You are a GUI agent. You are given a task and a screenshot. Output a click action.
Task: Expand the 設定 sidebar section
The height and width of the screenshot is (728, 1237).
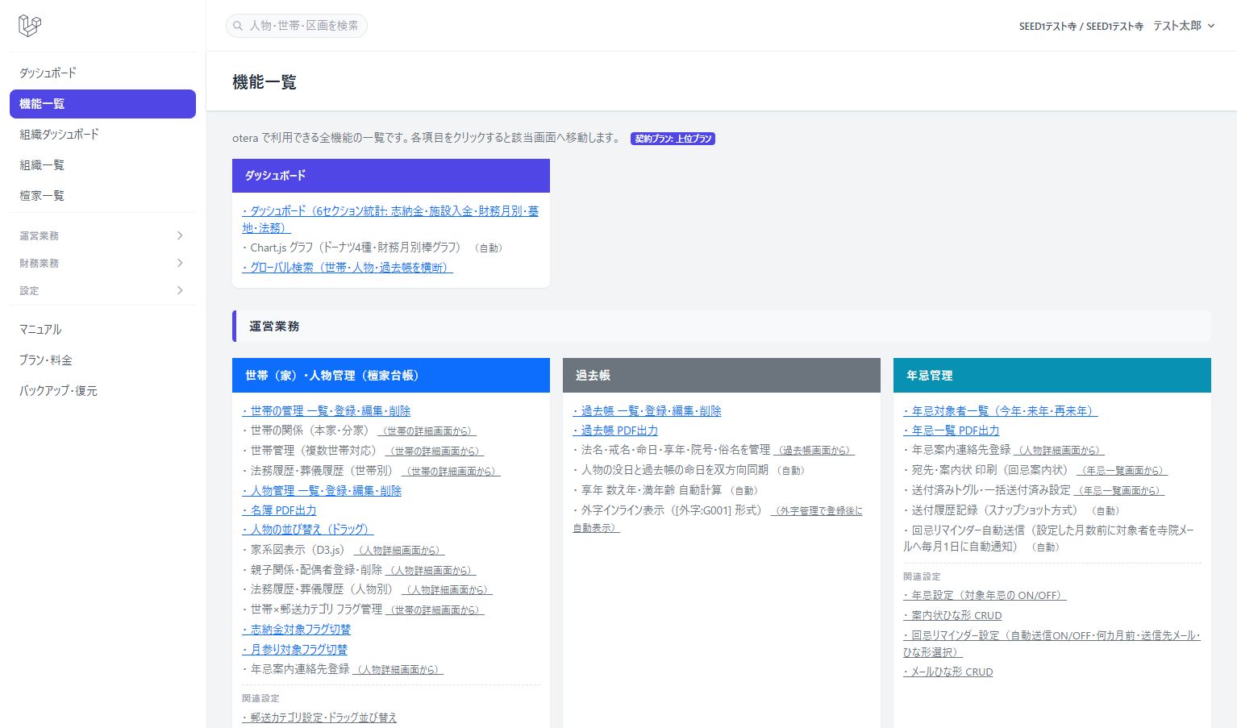tap(102, 290)
